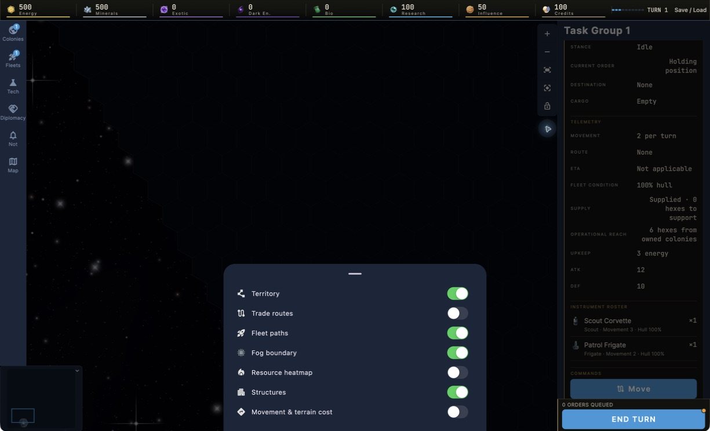Click the center-on-selection target icon
Viewport: 710px width, 431px height.
click(547, 88)
